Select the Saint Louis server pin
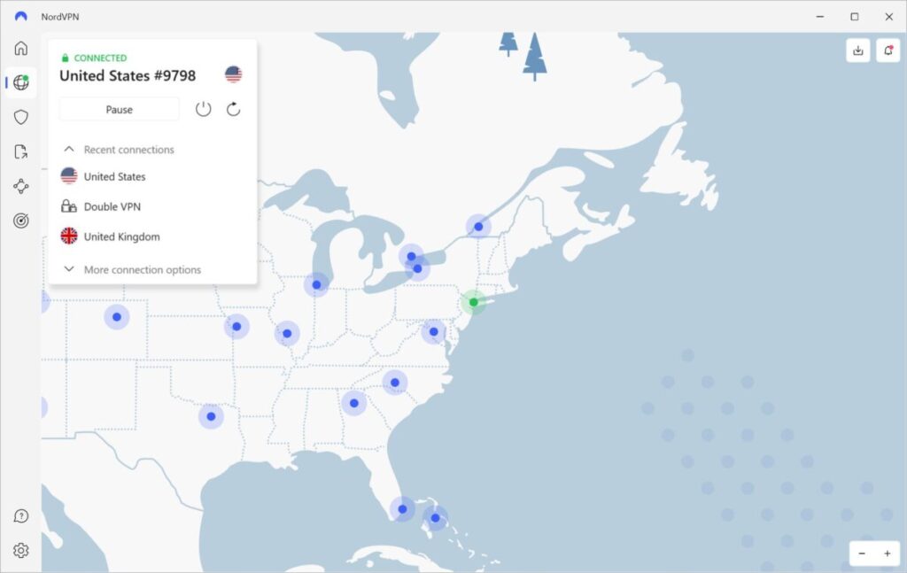The width and height of the screenshot is (907, 573). point(287,334)
